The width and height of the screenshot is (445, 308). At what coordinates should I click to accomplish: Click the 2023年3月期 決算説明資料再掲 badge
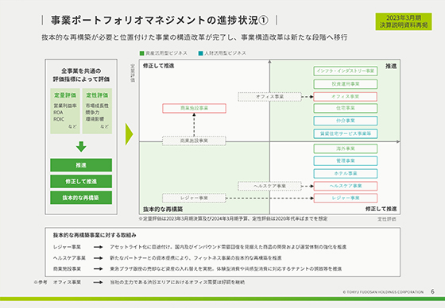(404, 21)
